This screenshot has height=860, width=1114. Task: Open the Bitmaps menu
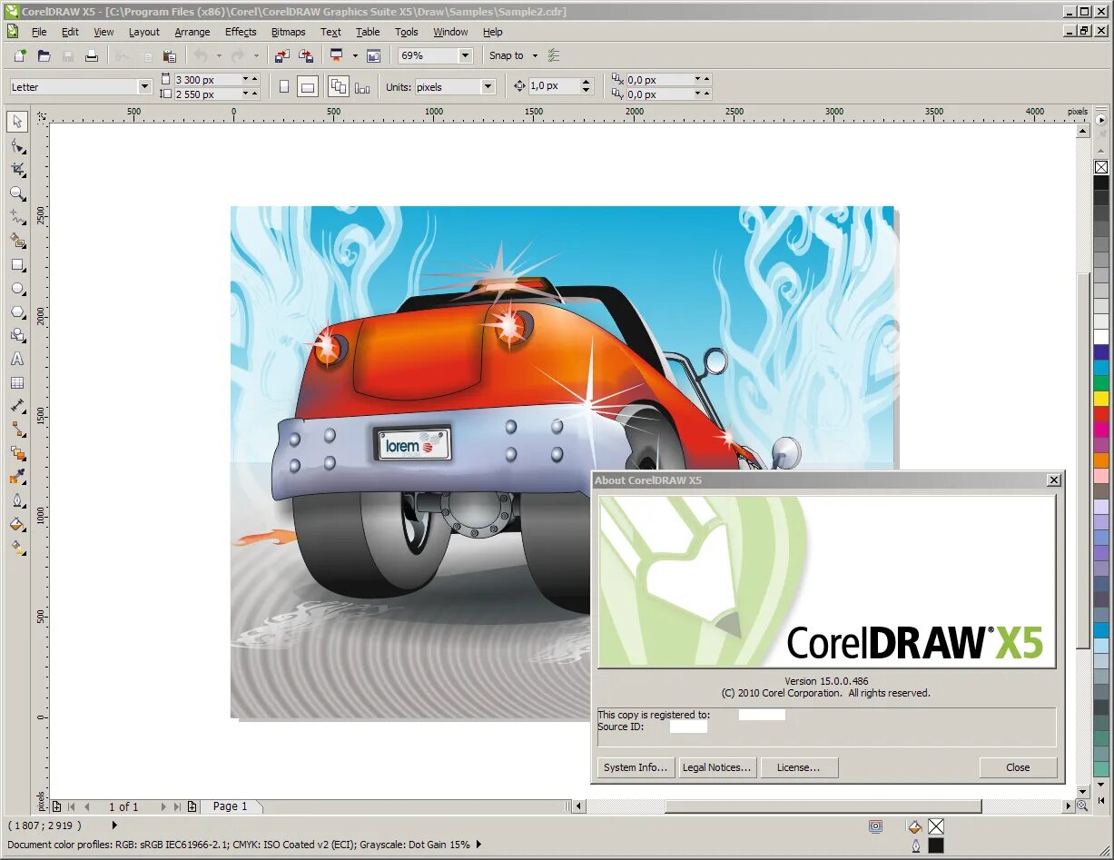click(289, 32)
